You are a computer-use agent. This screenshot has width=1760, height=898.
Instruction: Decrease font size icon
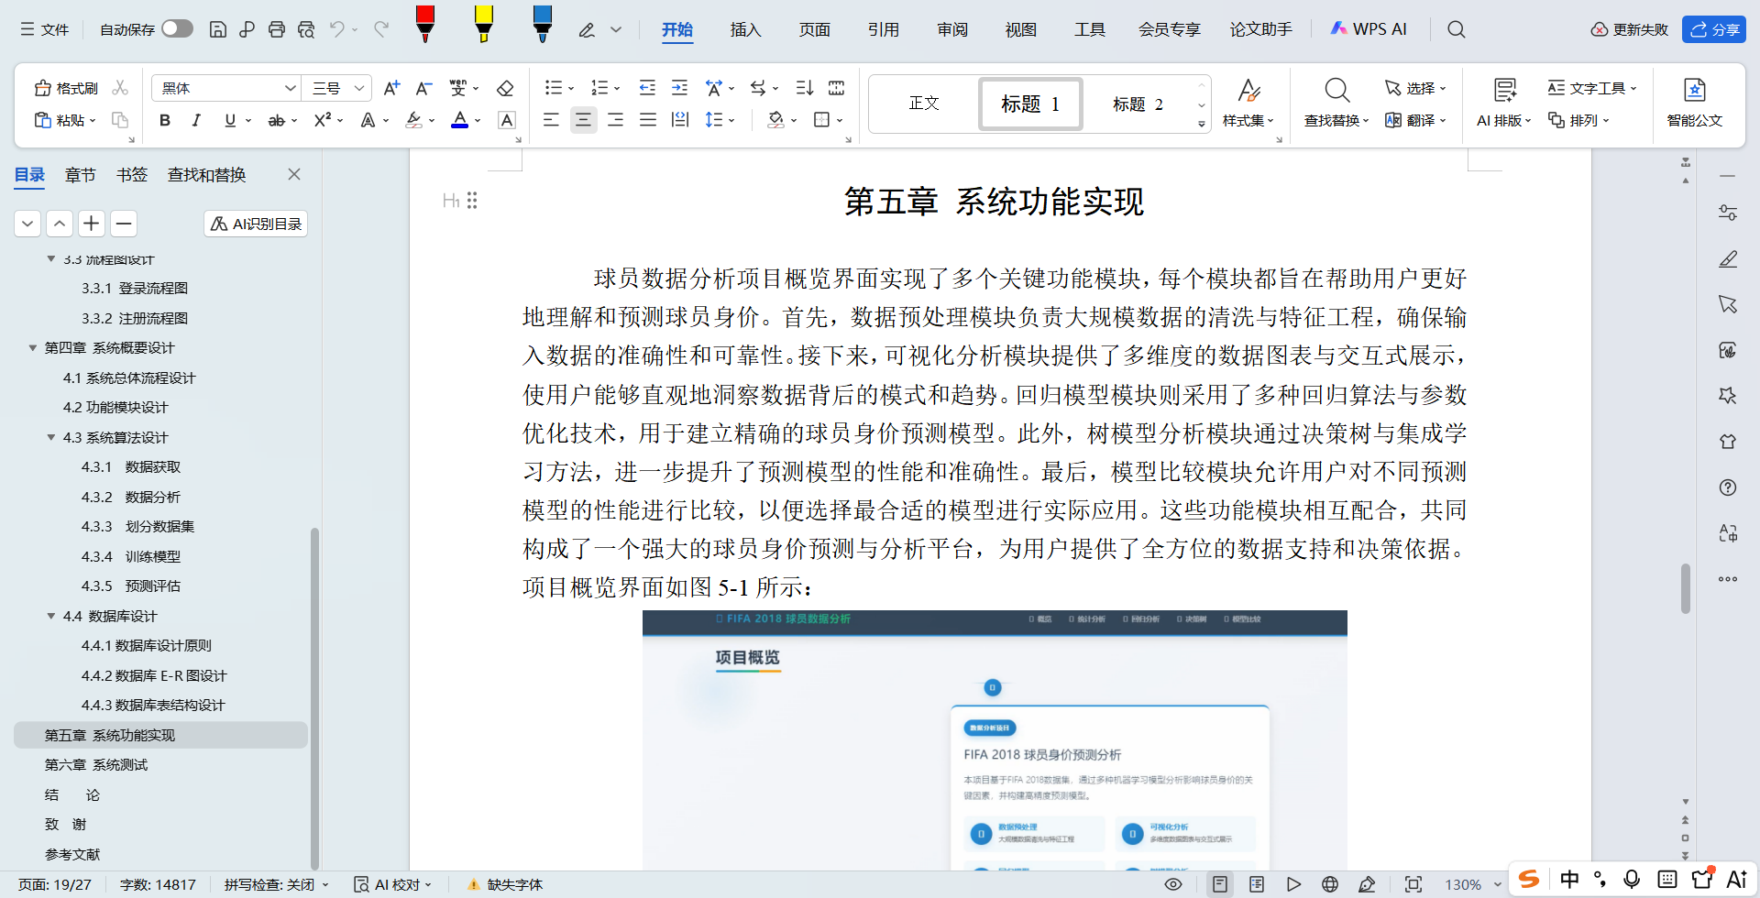423,88
